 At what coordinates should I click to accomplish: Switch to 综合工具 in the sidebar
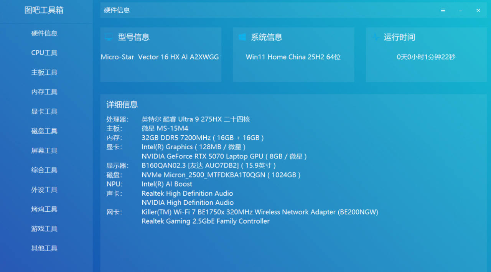pyautogui.click(x=44, y=170)
